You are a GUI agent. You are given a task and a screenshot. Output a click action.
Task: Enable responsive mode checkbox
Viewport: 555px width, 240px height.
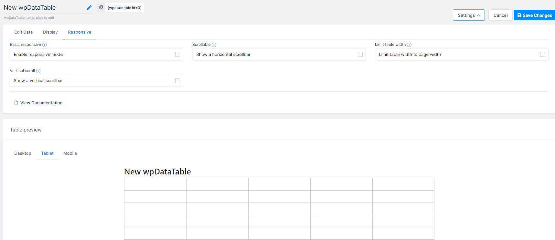(177, 54)
